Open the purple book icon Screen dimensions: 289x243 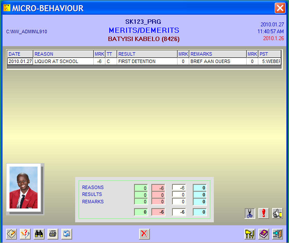264,234
